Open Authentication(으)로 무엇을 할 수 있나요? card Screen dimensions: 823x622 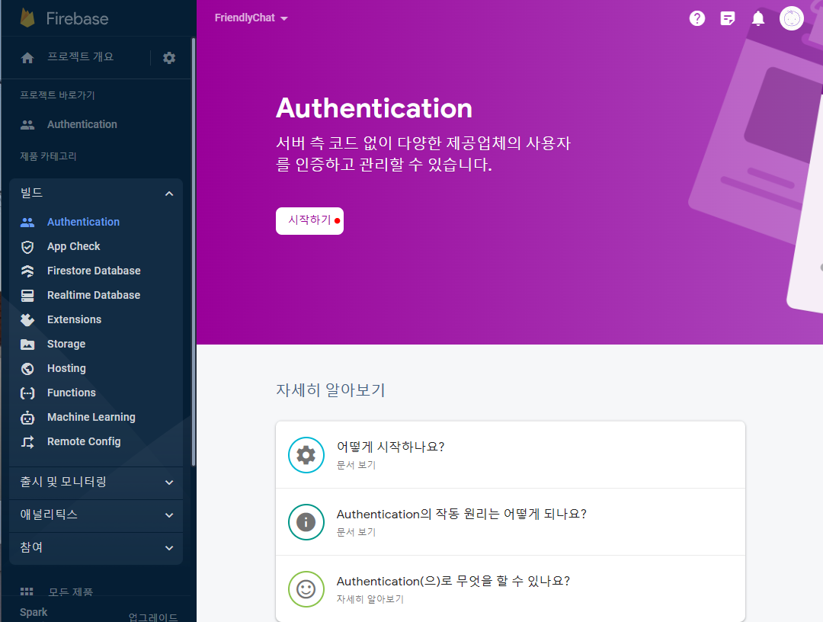pyautogui.click(x=510, y=589)
